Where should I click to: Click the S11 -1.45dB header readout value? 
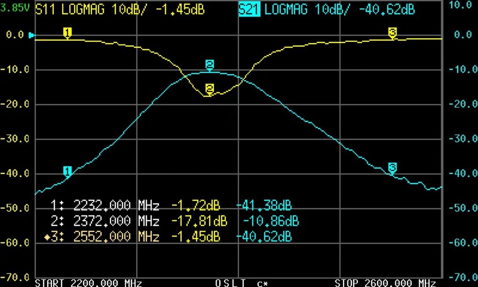pos(186,9)
